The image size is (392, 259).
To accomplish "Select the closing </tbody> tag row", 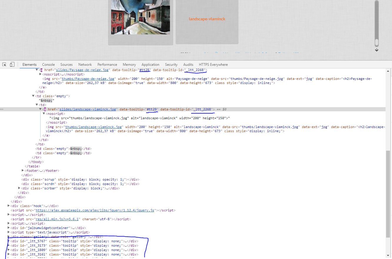I will tap(36, 162).
